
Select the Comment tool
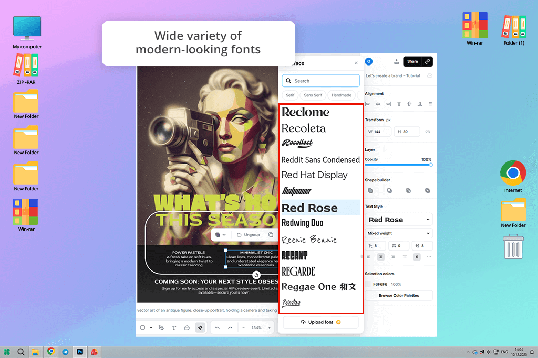187,328
